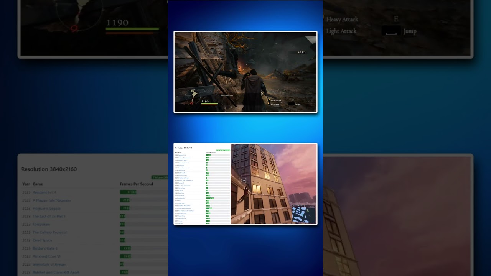Image resolution: width=491 pixels, height=276 pixels.
Task: Open 'Forspoken' link in the enlarged background chart
Action: [x=41, y=224]
